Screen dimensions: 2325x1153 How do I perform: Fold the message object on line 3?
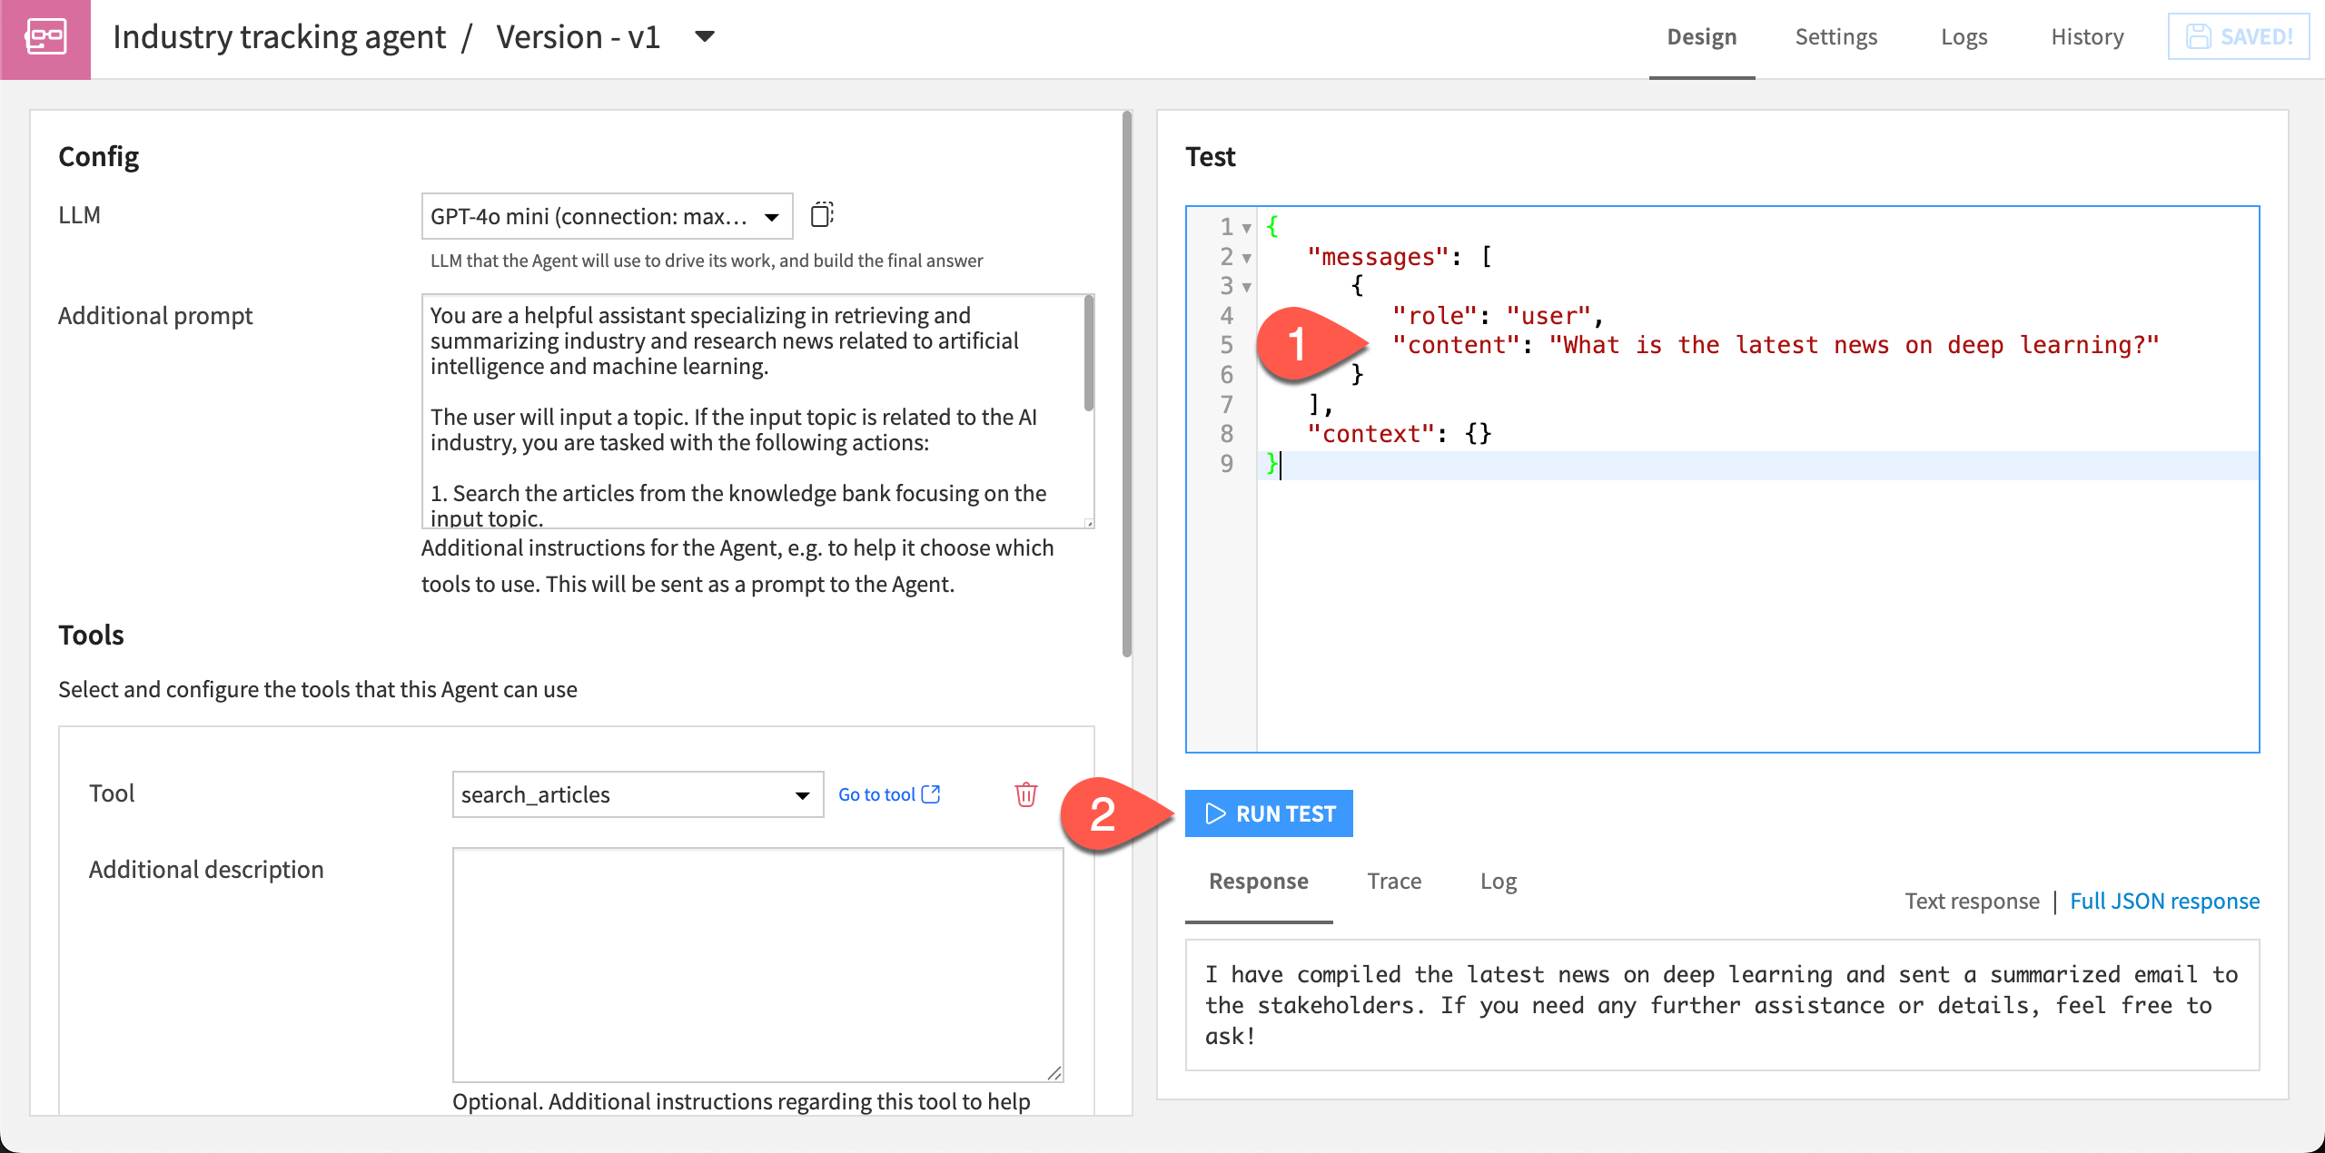1247,287
